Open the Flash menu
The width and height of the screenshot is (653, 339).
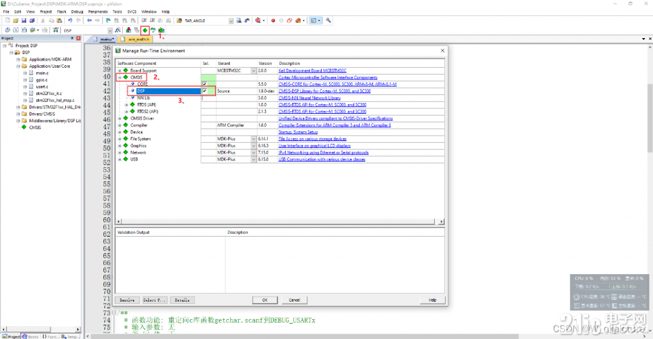[62, 12]
